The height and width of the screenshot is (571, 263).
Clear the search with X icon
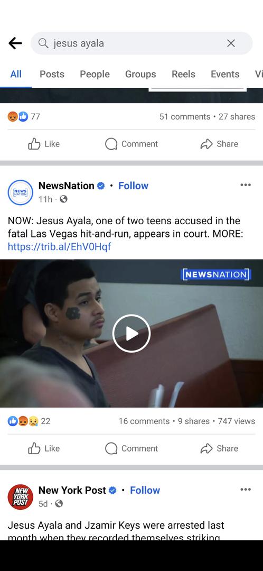click(x=231, y=43)
